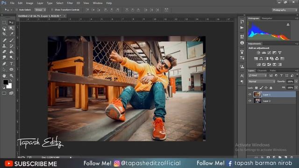Open the Normal blend mode dropdown
This screenshot has height=168, width=299.
(x=262, y=82)
